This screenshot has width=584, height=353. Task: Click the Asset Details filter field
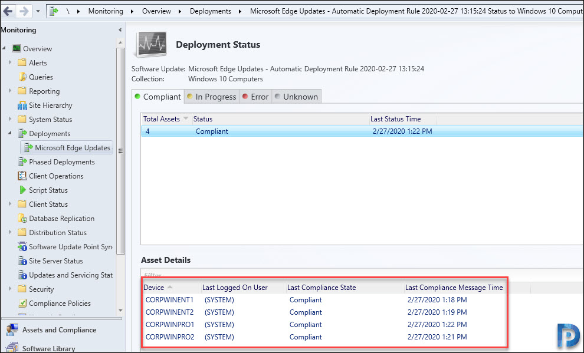coord(362,275)
